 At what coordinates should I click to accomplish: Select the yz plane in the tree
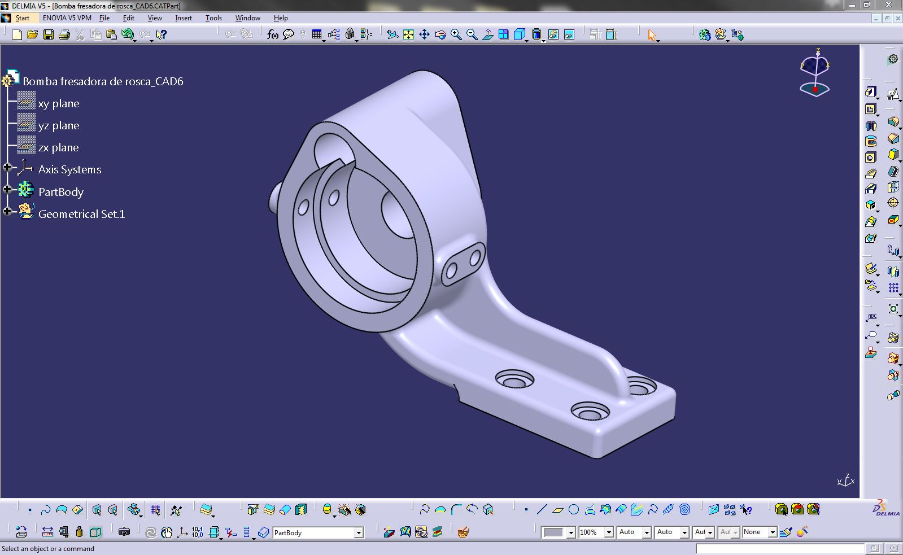pyautogui.click(x=59, y=125)
